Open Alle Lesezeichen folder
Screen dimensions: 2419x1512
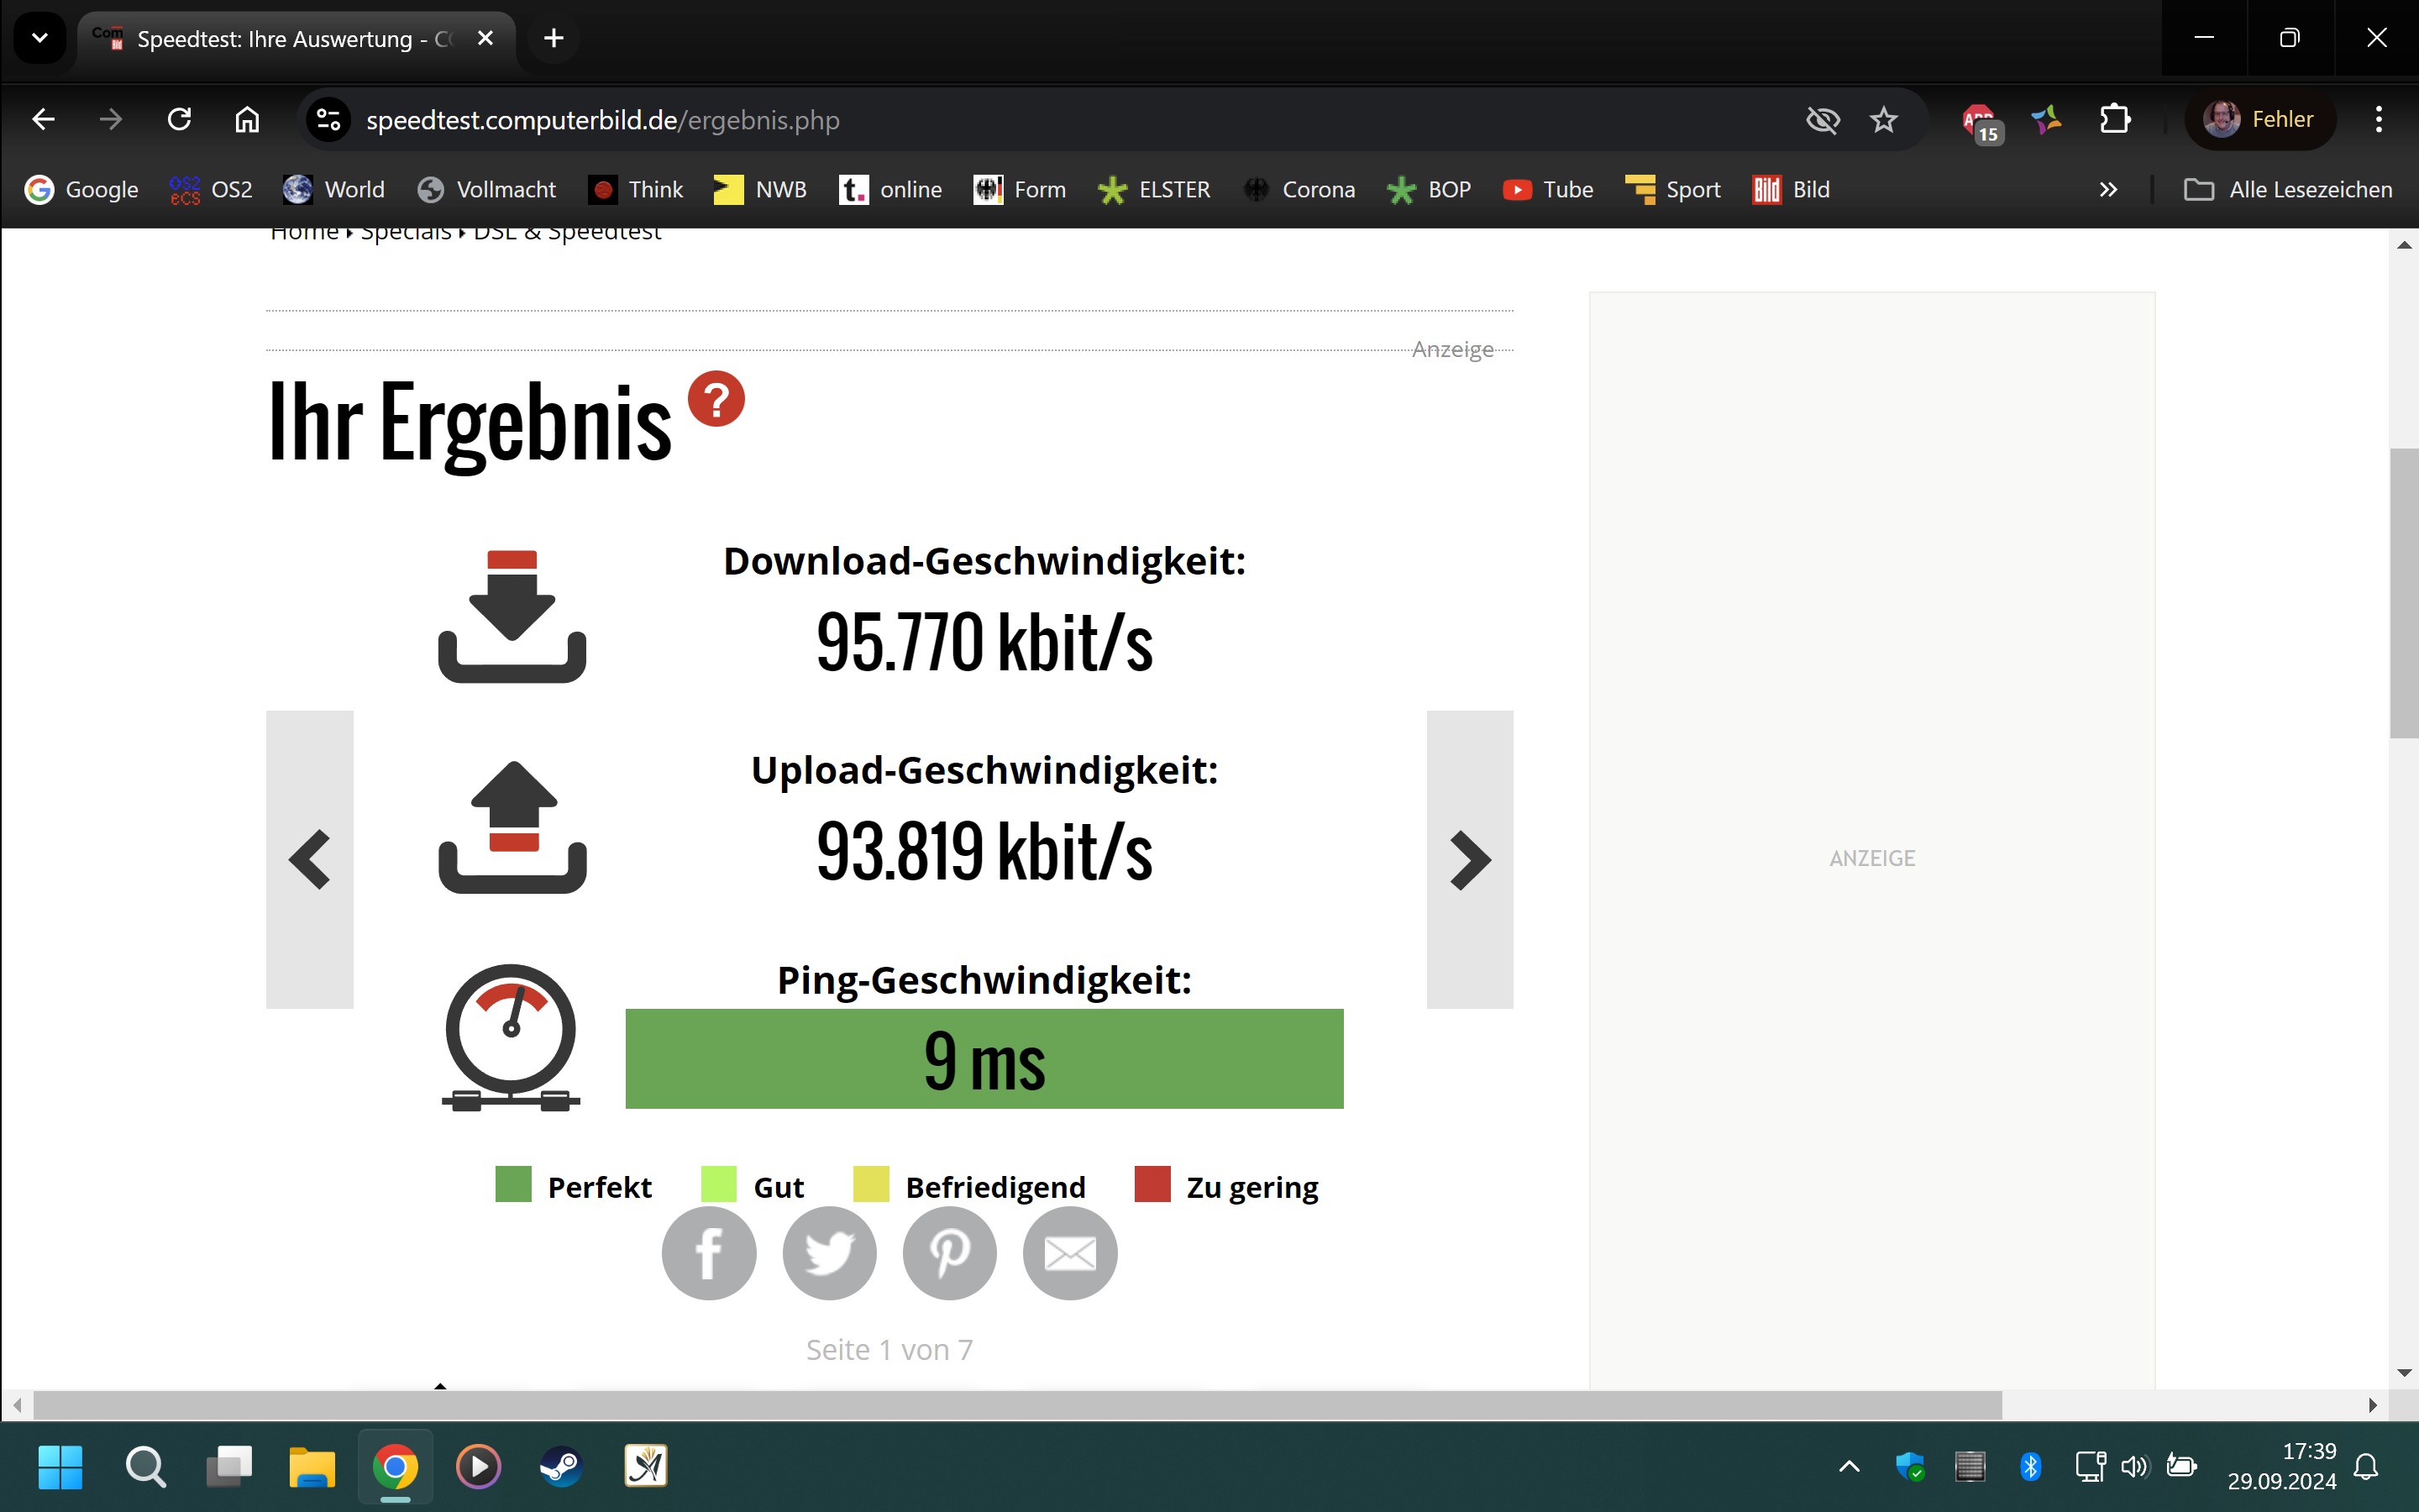pos(2288,189)
